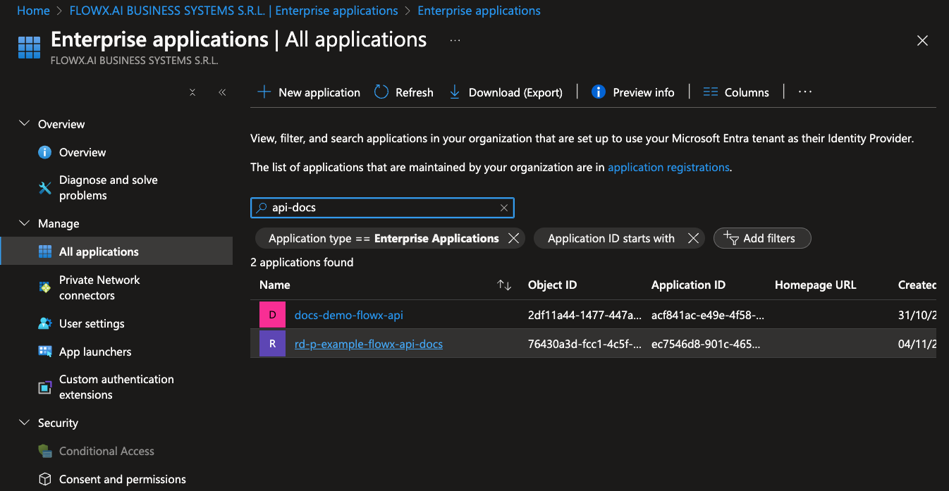Screen dimensions: 949x491
Task: Open App launchers page
Action: coord(95,352)
